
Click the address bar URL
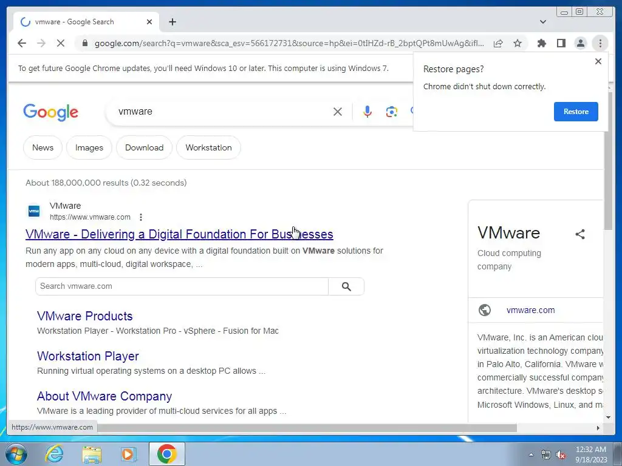coord(289,43)
